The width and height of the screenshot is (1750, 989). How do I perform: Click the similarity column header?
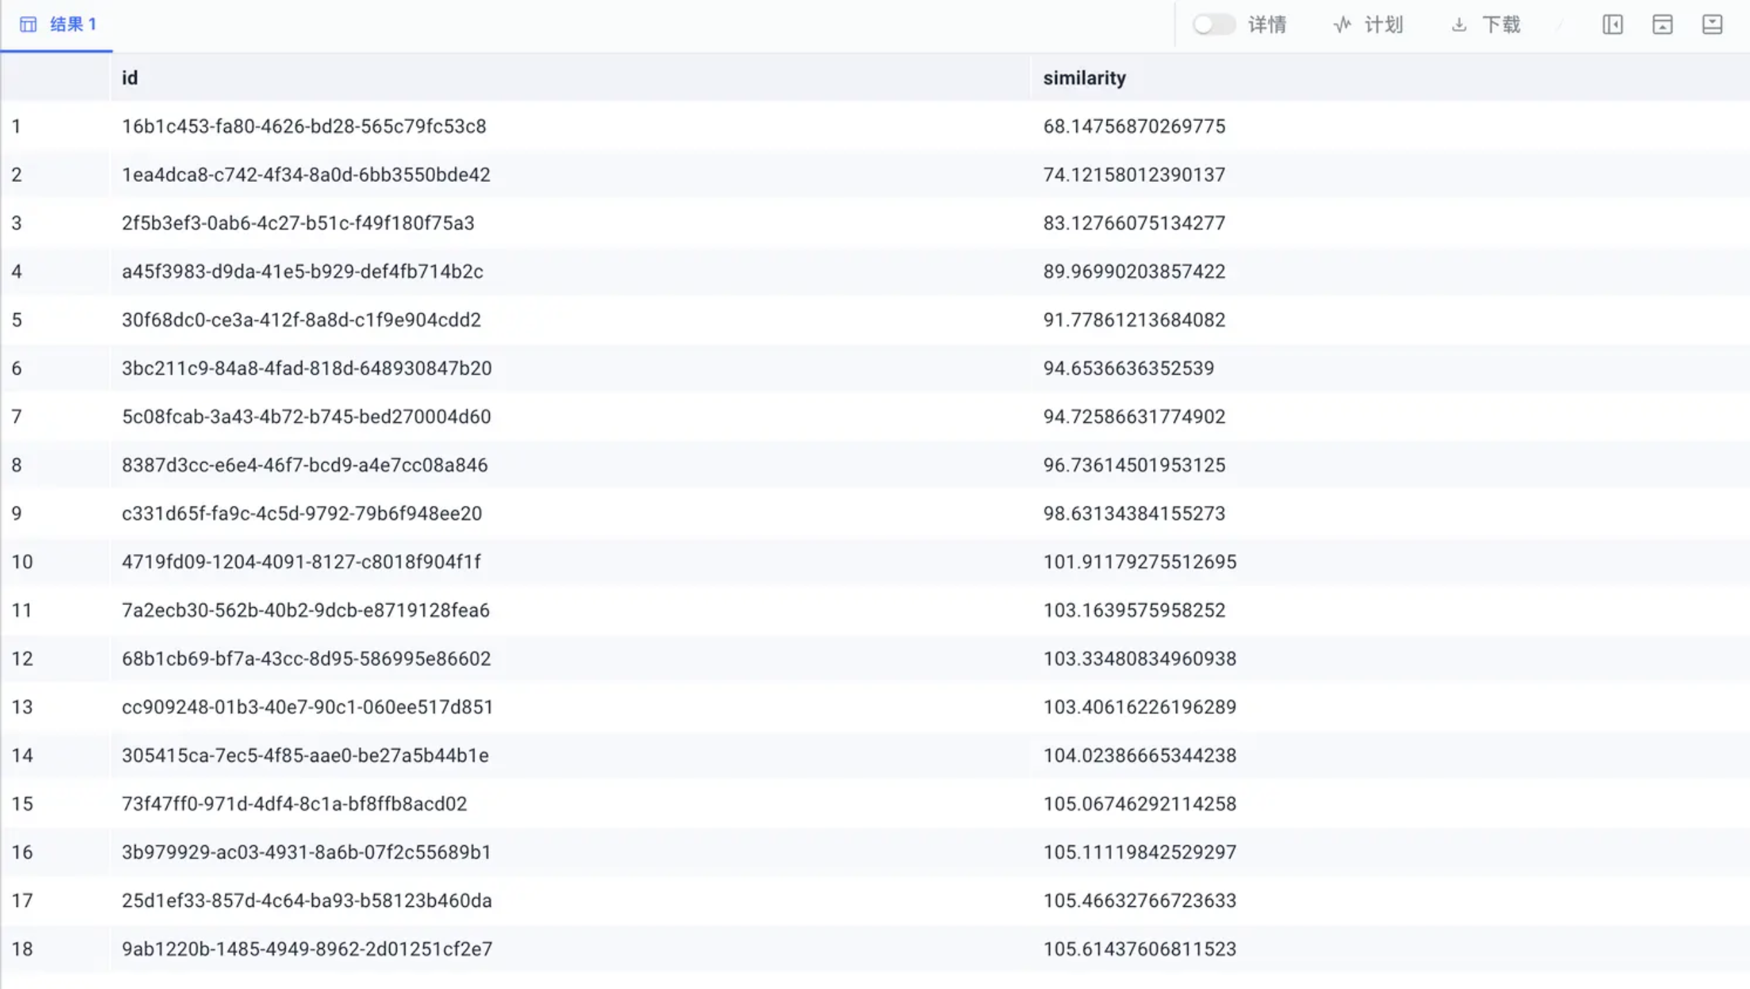[1084, 77]
